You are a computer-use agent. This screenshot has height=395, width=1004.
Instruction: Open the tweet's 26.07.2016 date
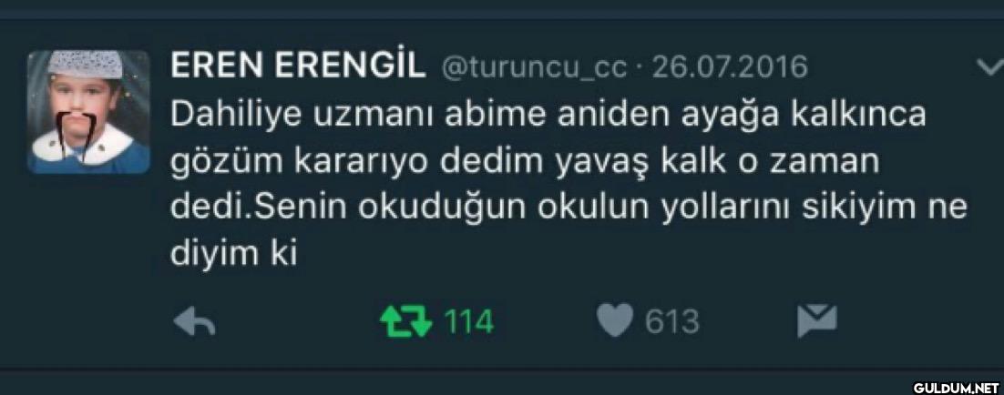(729, 66)
